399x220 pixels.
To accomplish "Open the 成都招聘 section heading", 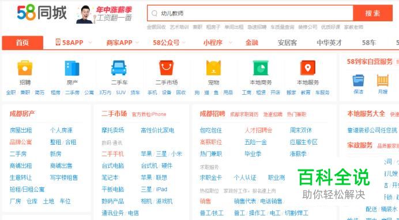I will tap(213, 114).
